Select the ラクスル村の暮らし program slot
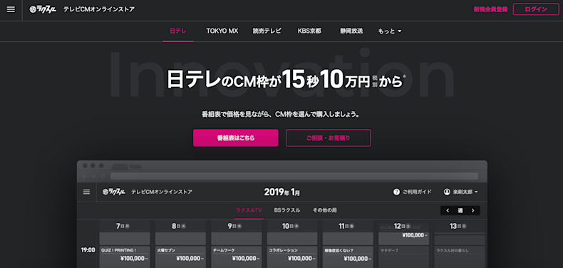This screenshot has height=268, width=563. click(x=460, y=257)
